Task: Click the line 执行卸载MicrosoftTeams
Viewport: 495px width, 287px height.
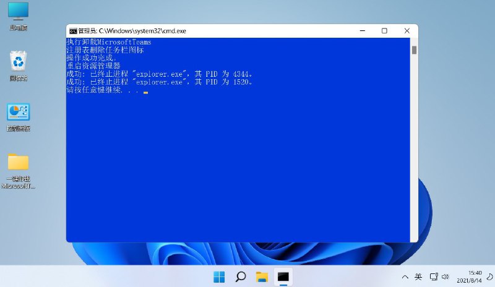Action: [x=109, y=42]
